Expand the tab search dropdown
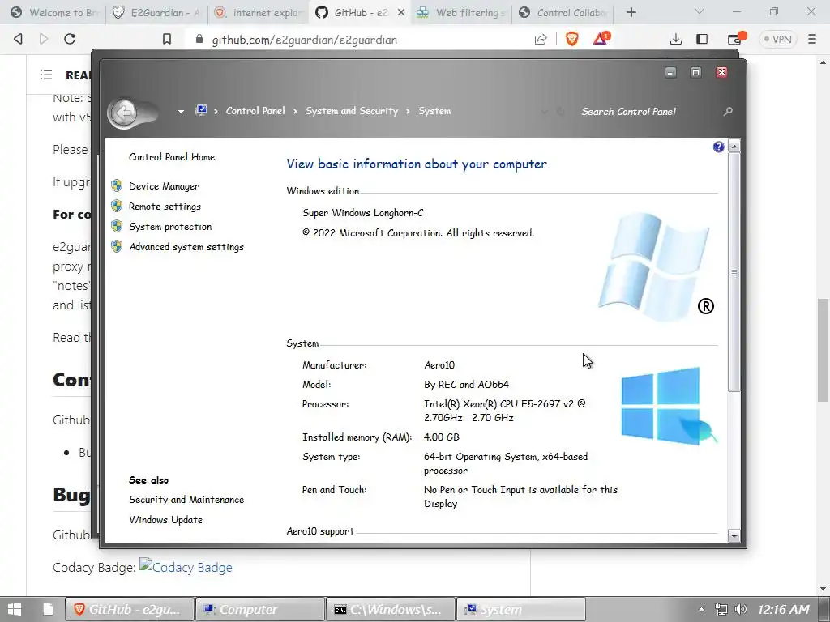The image size is (830, 622). pos(700,11)
